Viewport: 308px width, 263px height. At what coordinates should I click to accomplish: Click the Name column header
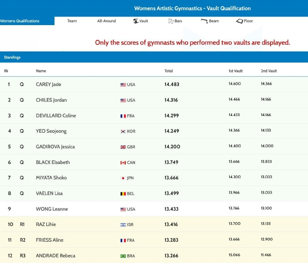[41, 71]
